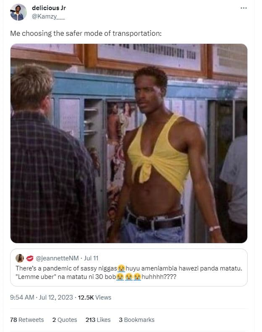Image resolution: width=262 pixels, height=332 pixels.
Task: View the 213 Likes list
Action: (x=98, y=320)
